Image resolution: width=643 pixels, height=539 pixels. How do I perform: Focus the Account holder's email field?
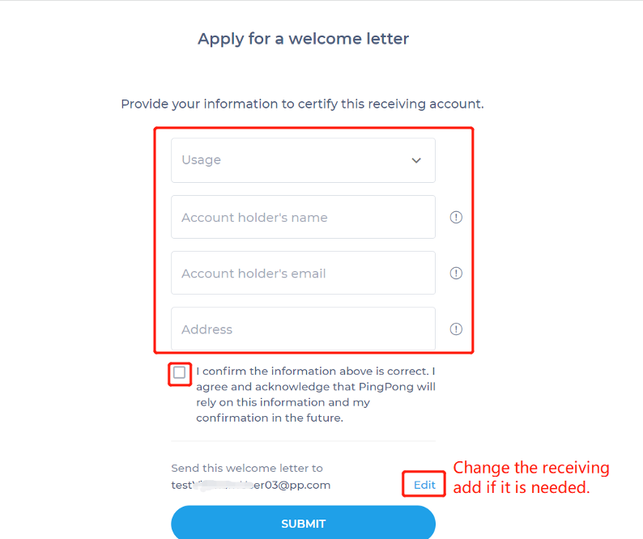tap(303, 274)
